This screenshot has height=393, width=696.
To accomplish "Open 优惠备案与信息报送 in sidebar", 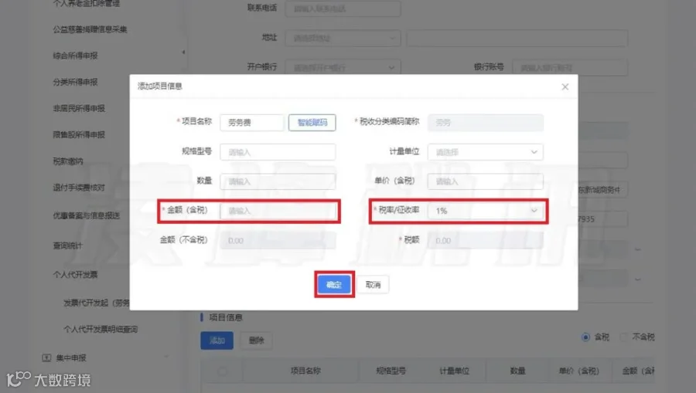I will coord(87,215).
